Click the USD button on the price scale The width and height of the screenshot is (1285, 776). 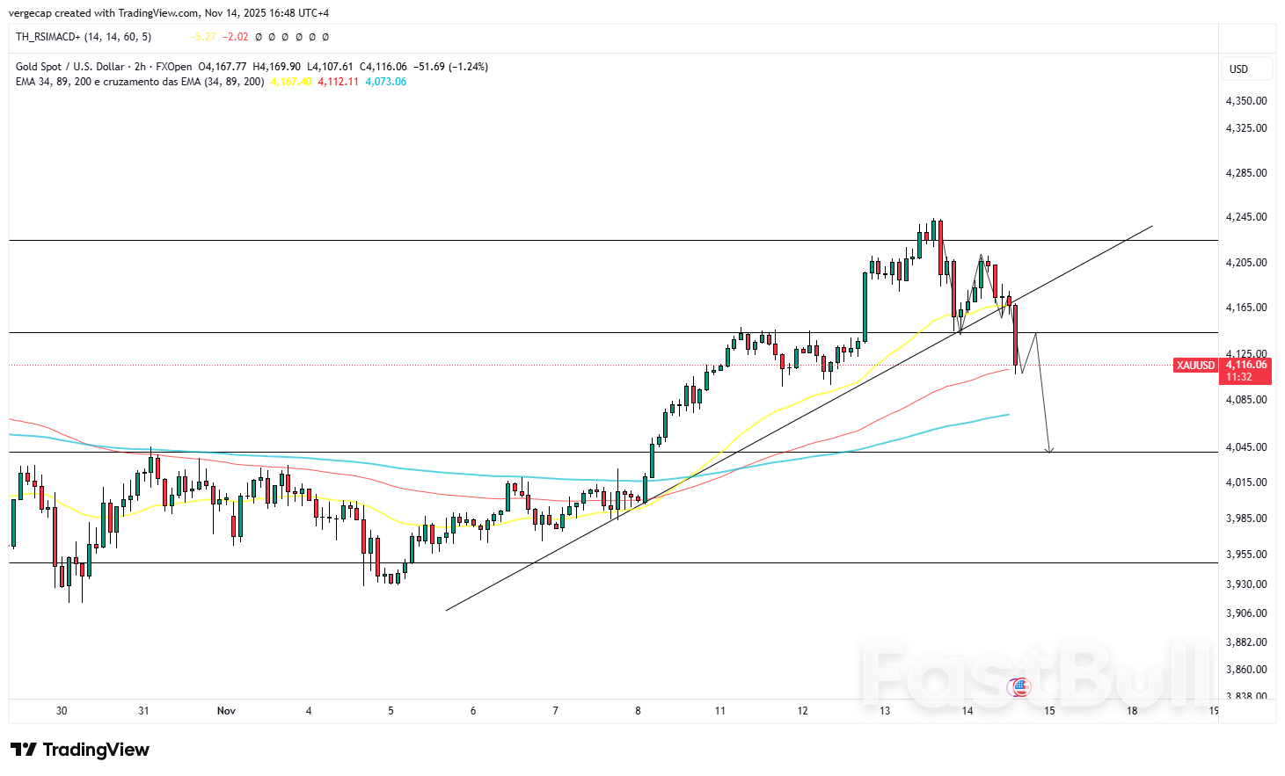[1246, 69]
